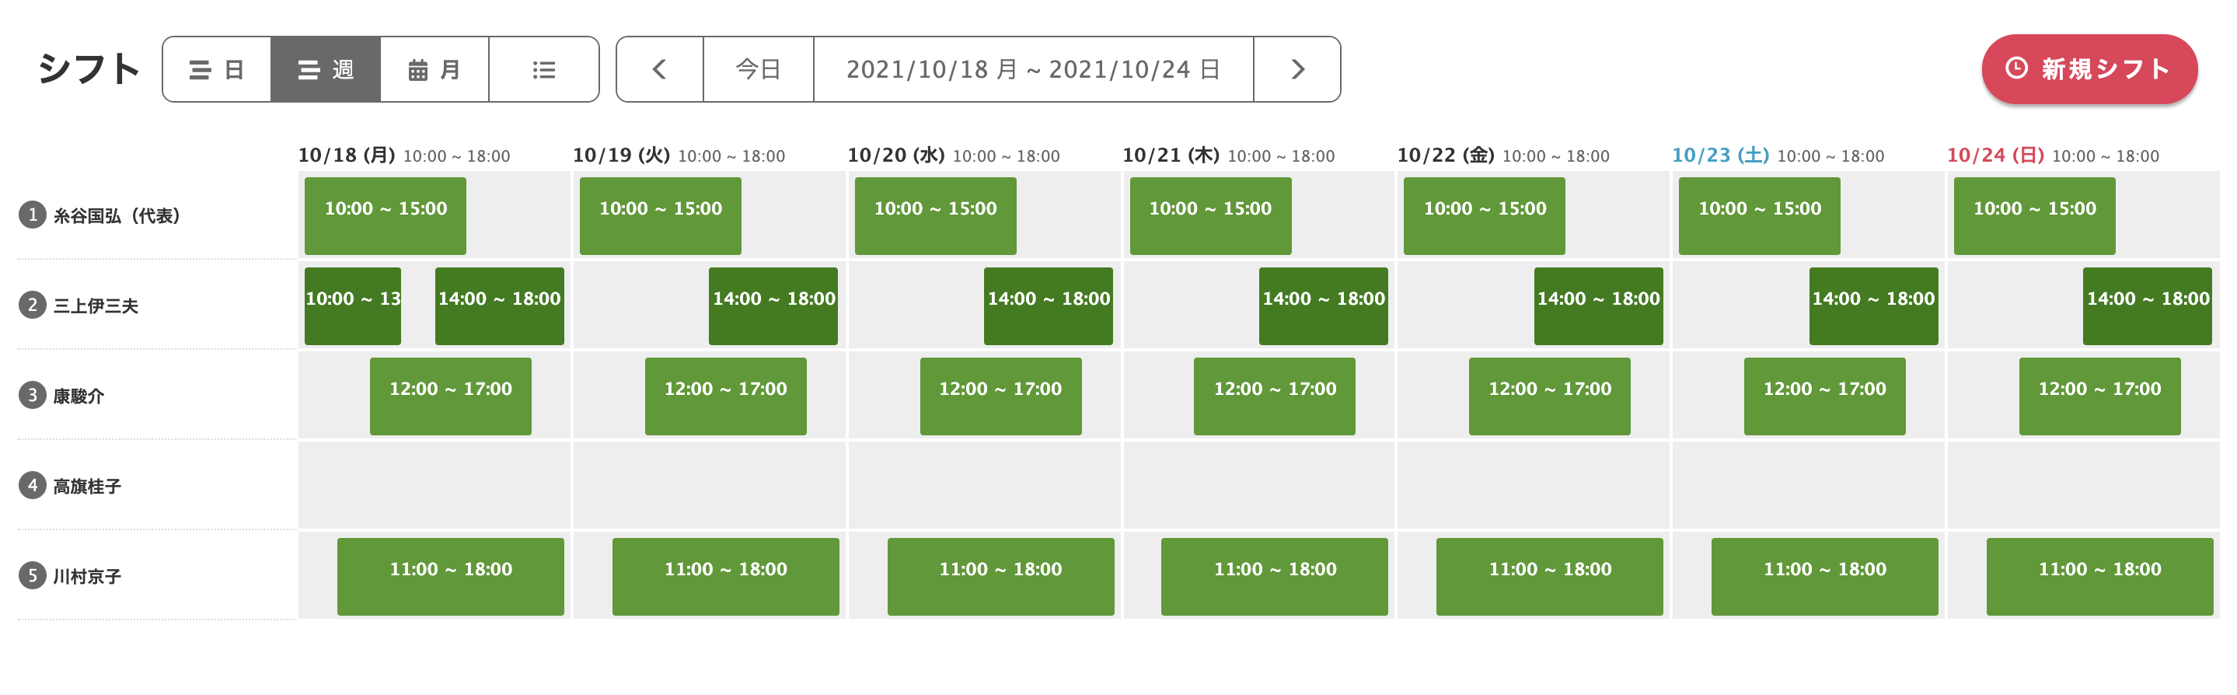Go to the next week arrow
Viewport: 2237px width, 695px height.
[x=1297, y=69]
